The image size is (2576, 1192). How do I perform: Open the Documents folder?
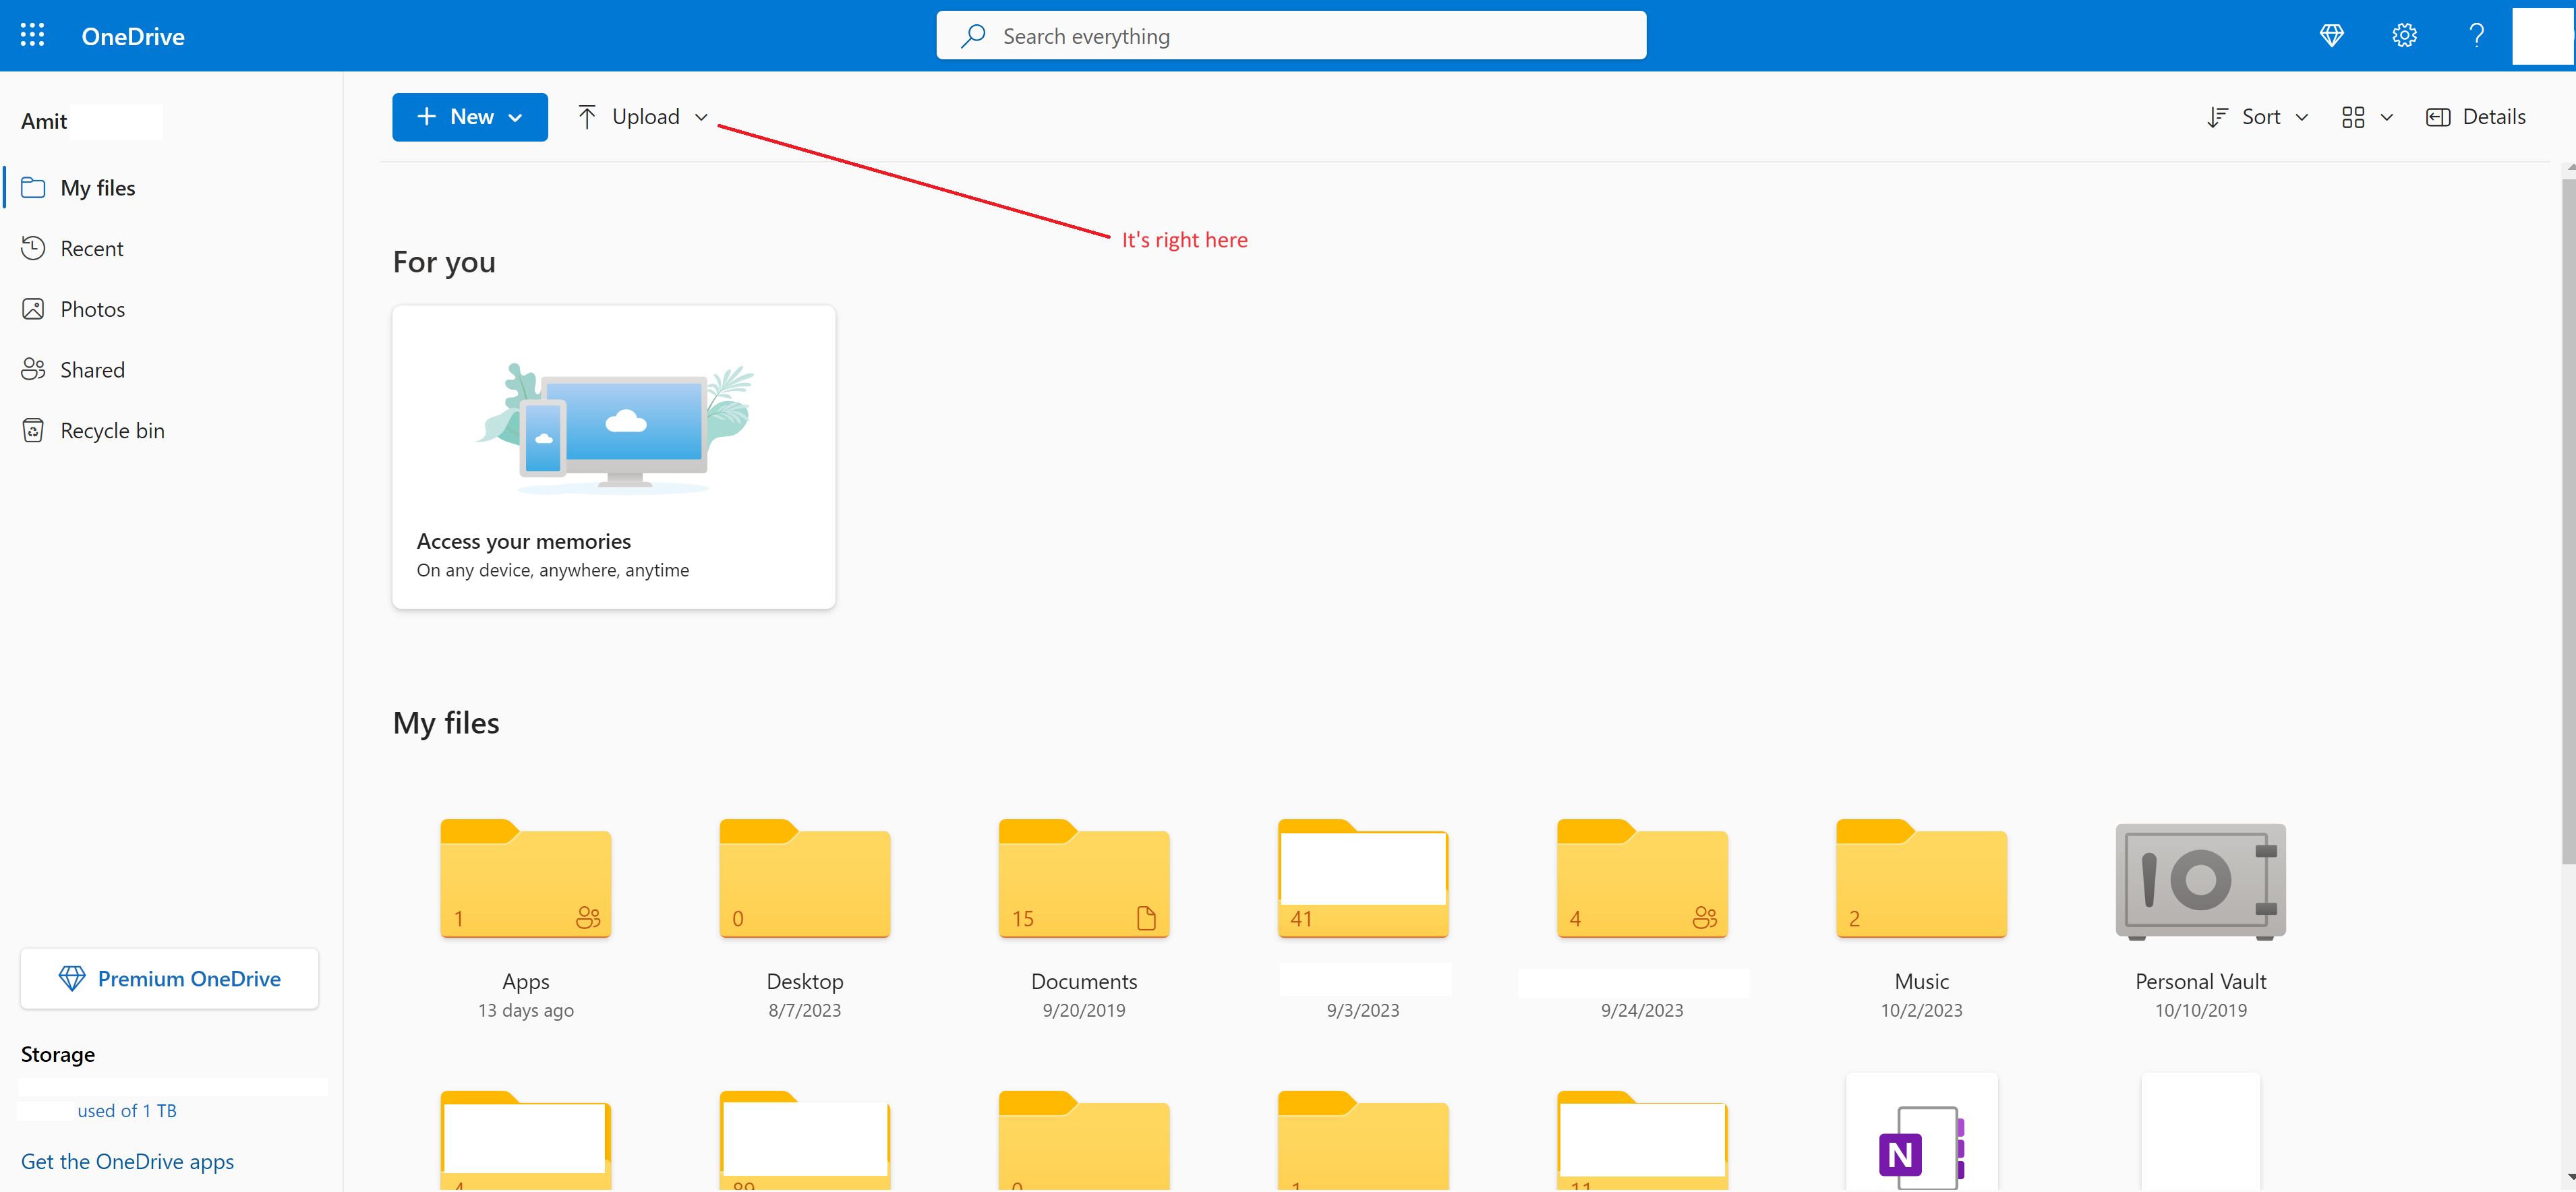(1084, 878)
